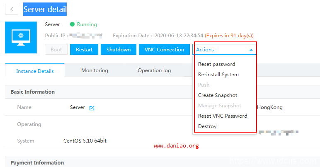The image size is (320, 167).
Task: Open the Operation log tab
Action: (x=154, y=70)
